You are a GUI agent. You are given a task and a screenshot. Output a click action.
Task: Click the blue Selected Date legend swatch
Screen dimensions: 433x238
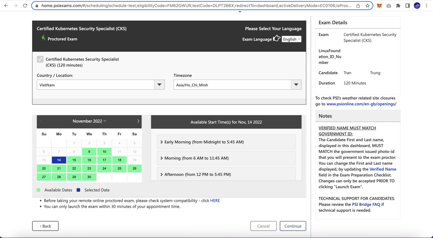[x=78, y=190]
